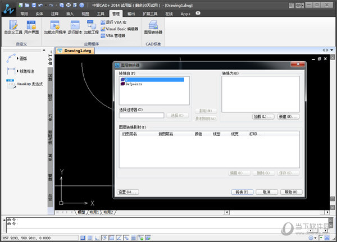Switch to the 视图 ribbon tab
This screenshot has height=242, width=337.
point(85,13)
